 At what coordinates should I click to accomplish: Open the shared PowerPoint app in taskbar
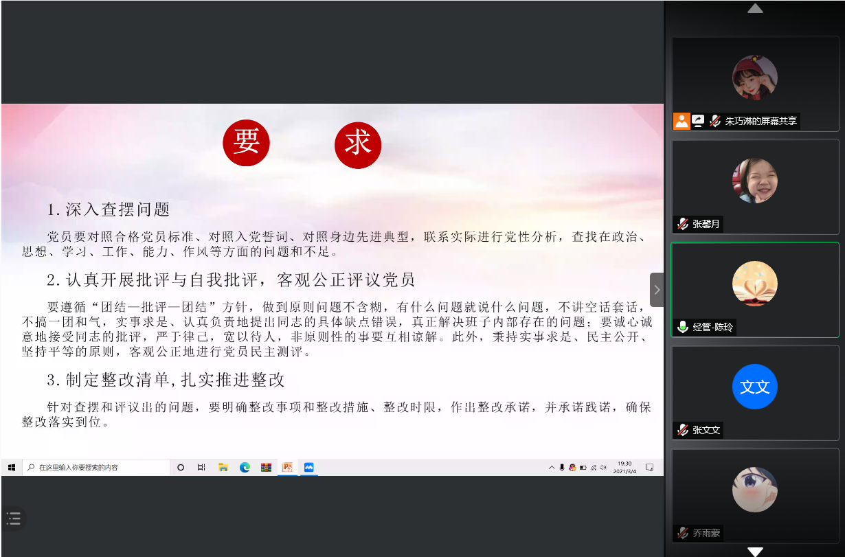coord(287,467)
